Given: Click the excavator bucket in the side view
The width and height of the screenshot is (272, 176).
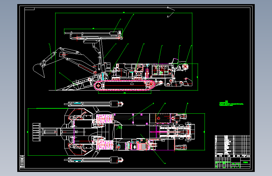Looking at the screenshot, I should pos(39,70).
